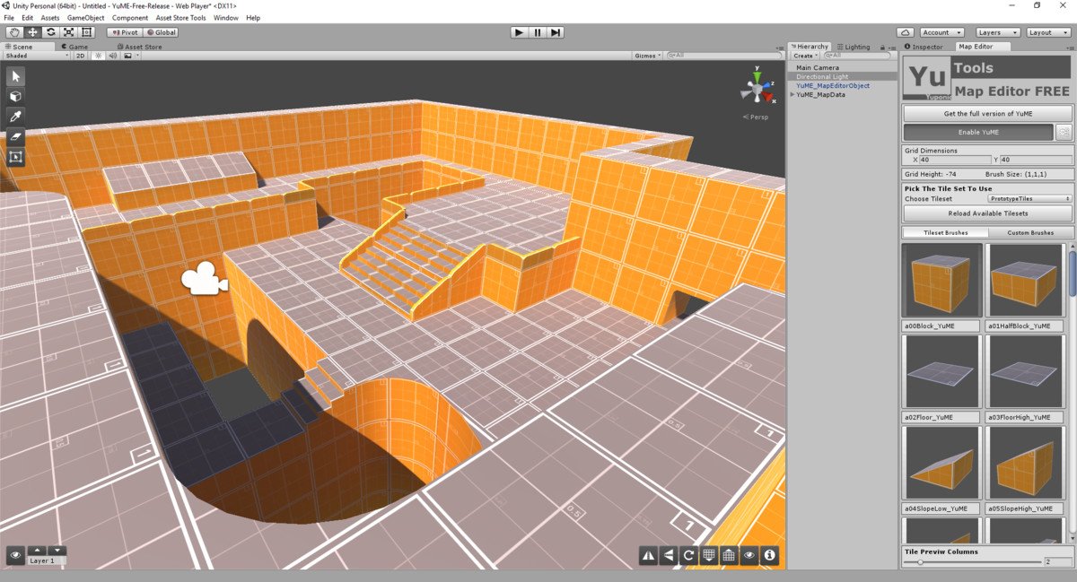
Task: Click the rotate tile icon in bottom toolbar
Action: point(688,556)
